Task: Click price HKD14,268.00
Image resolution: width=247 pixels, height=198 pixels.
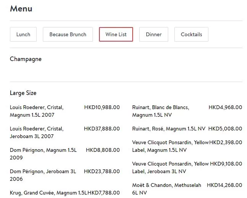Action: [x=224, y=185]
